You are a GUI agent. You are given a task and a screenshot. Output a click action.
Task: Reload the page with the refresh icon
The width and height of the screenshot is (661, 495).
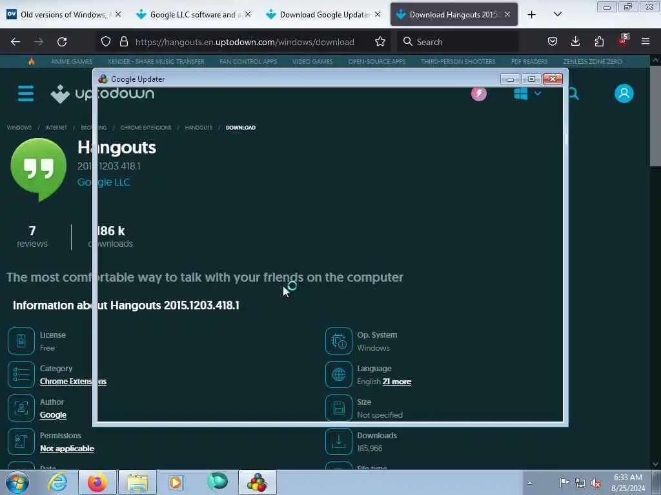(62, 42)
